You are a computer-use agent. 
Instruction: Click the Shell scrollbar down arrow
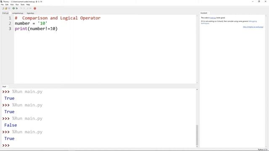point(197,147)
